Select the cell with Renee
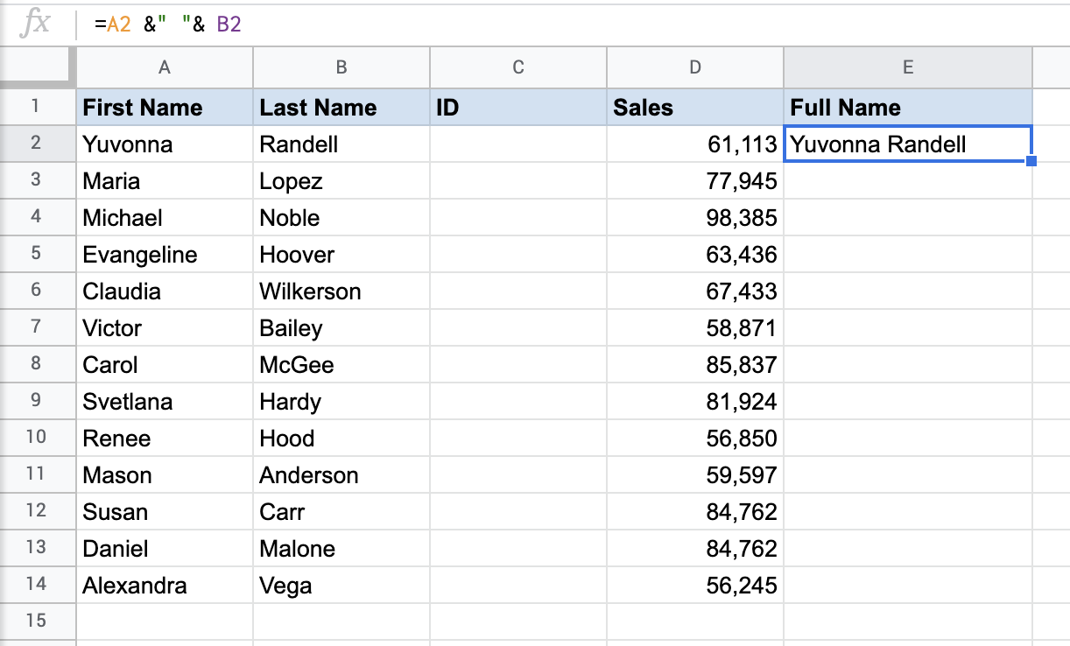This screenshot has width=1070, height=646. coord(165,438)
